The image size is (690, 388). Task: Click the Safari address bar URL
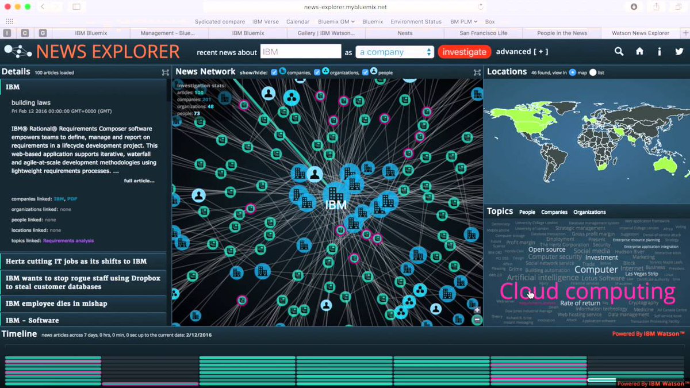(x=345, y=7)
